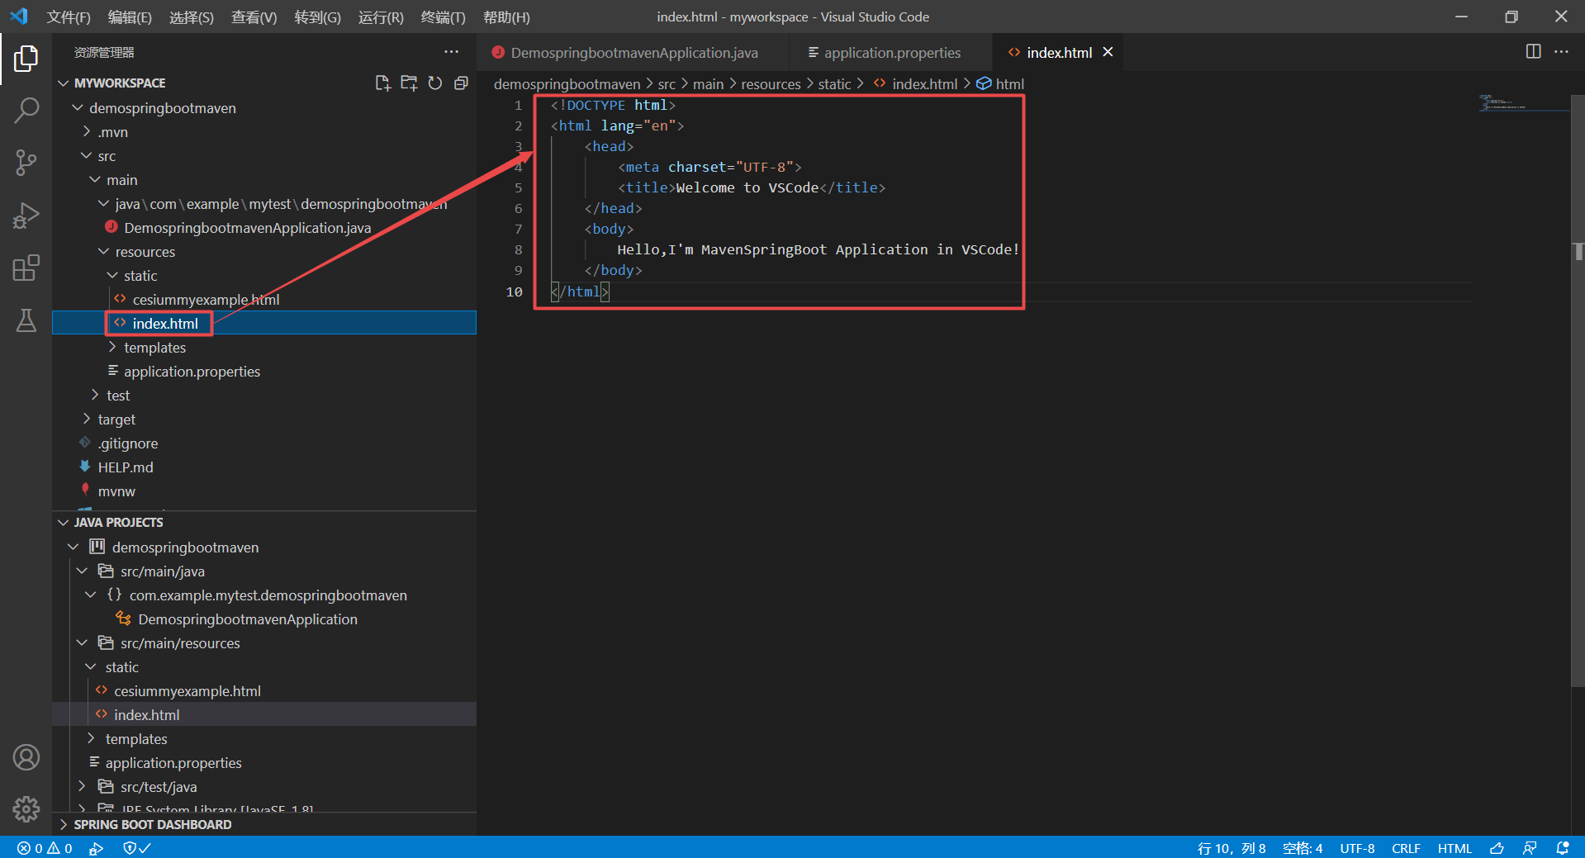This screenshot has height=858, width=1585.
Task: Click the feedback icon in status bar
Action: click(1530, 848)
